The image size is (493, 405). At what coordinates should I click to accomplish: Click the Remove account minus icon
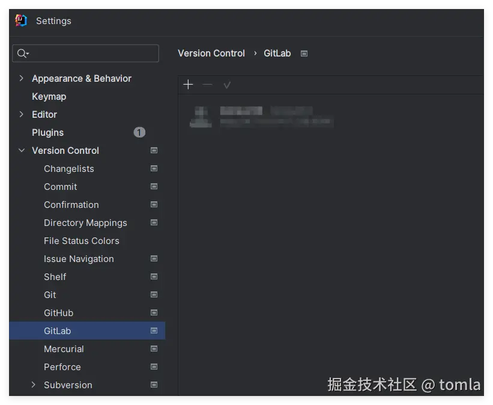point(208,85)
